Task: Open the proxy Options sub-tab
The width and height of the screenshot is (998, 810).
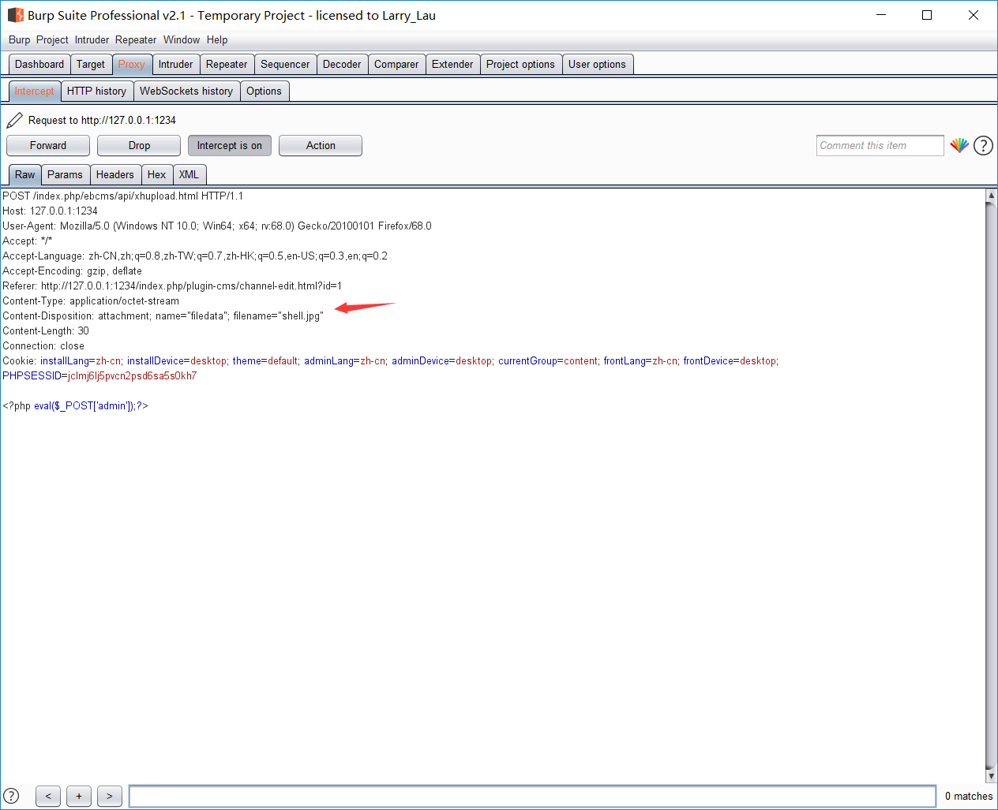Action: click(x=264, y=91)
